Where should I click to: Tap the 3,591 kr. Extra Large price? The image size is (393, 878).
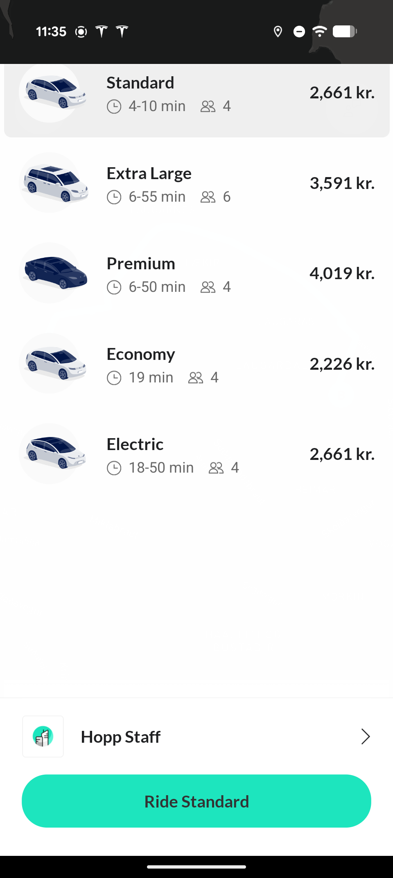tap(342, 183)
